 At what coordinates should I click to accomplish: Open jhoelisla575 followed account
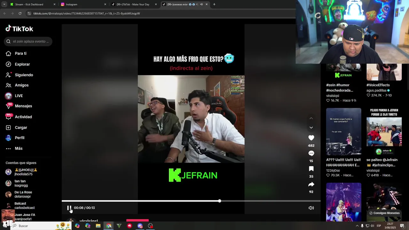pyautogui.click(x=22, y=172)
